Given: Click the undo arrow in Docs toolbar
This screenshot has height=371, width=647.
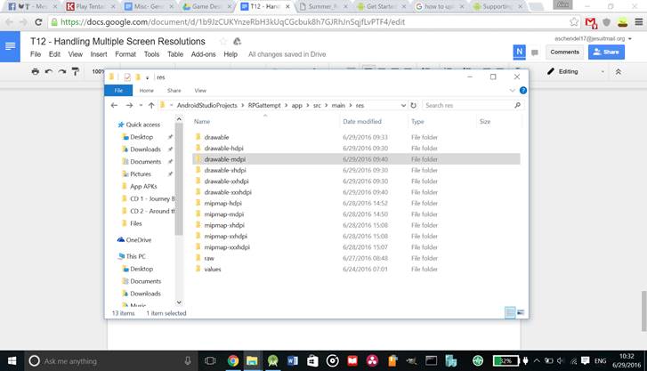Looking at the screenshot, I should point(49,71).
